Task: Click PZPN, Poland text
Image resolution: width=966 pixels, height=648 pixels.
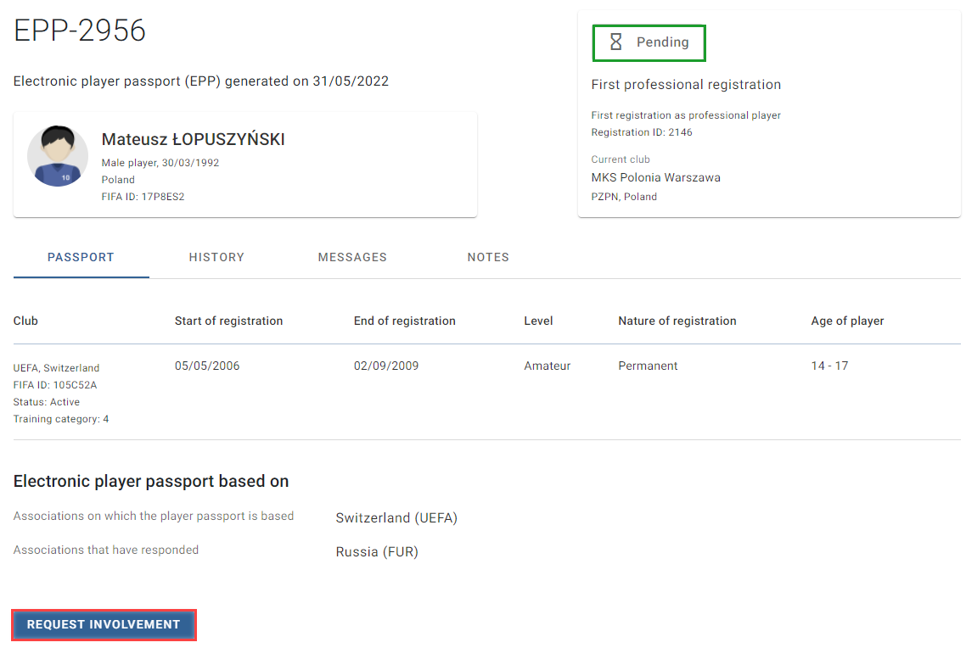Action: pyautogui.click(x=623, y=197)
